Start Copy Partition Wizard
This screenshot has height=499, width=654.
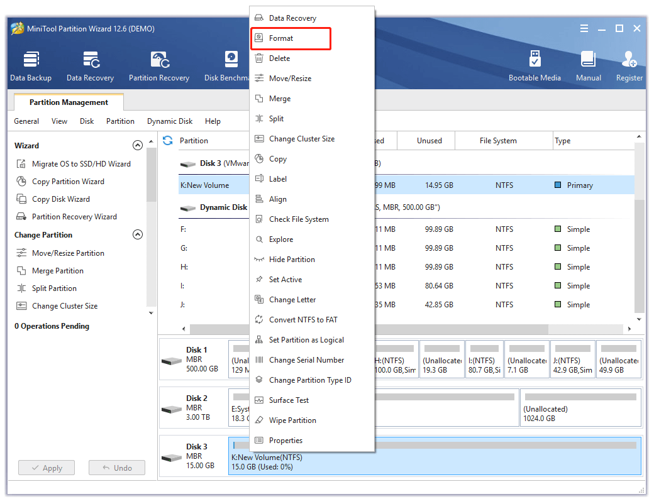tap(60, 182)
